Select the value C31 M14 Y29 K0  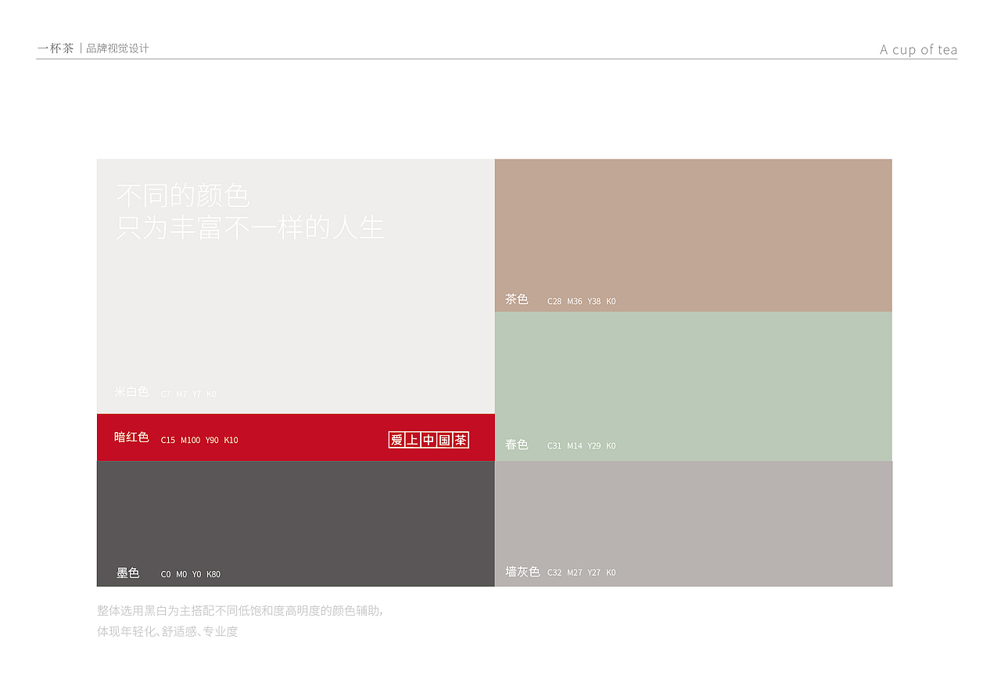click(582, 446)
